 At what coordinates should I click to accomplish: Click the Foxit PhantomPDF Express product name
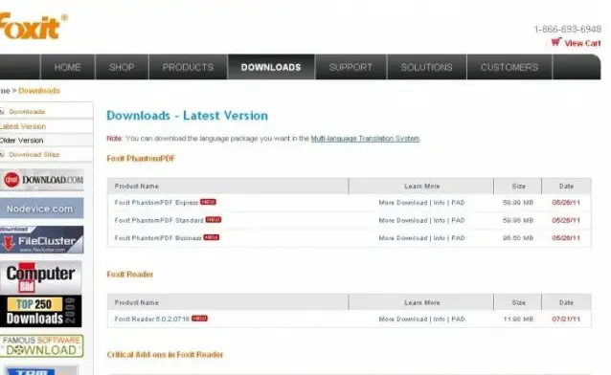click(157, 203)
